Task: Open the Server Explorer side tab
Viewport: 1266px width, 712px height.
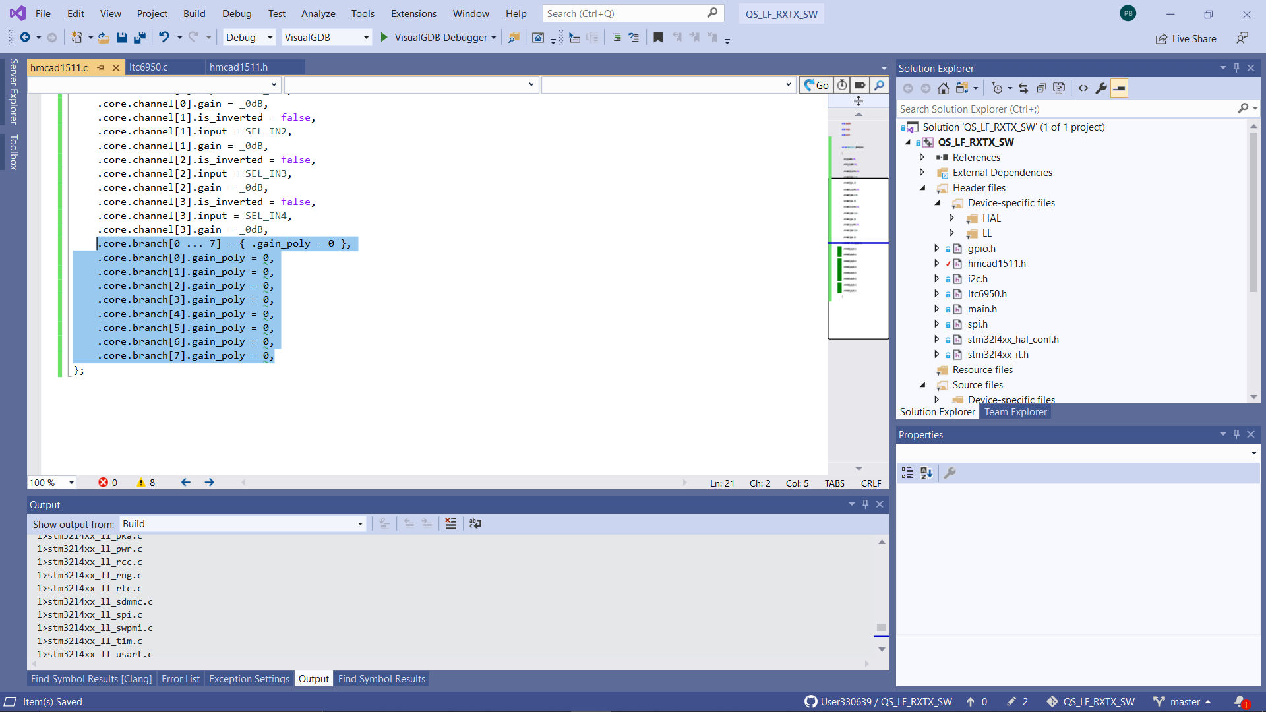Action: click(x=13, y=91)
